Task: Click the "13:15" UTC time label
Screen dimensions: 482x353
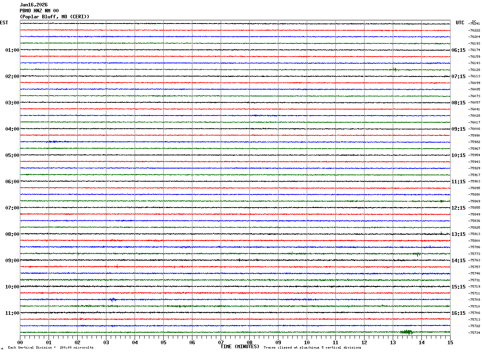Action: [x=458, y=234]
